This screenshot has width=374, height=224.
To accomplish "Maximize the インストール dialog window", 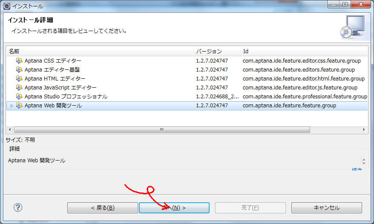I will pyautogui.click(x=345, y=5).
